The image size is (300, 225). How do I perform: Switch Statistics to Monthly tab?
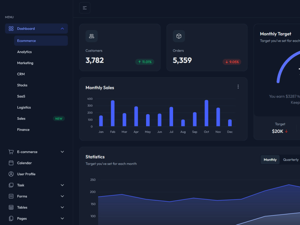click(x=270, y=160)
